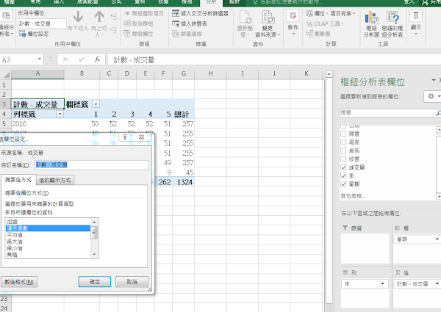
Task: Click 變更資料來源 change data source icon
Action: [268, 17]
